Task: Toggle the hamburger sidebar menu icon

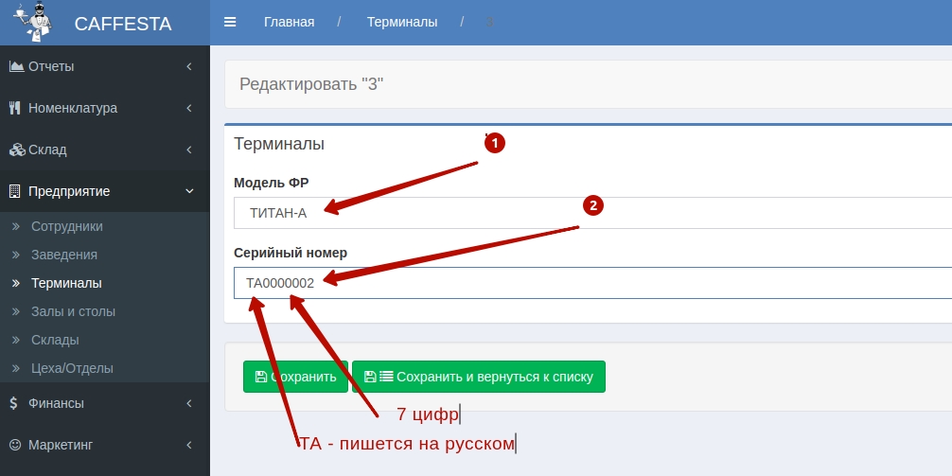Action: (x=230, y=23)
